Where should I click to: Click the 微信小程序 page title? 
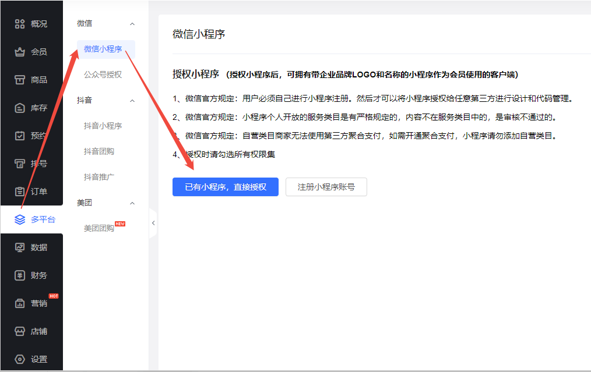(x=199, y=34)
